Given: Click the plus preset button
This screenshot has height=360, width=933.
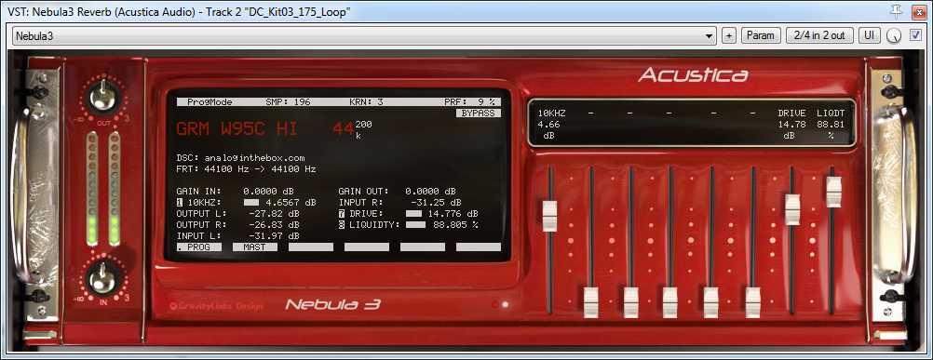Looking at the screenshot, I should tap(728, 35).
